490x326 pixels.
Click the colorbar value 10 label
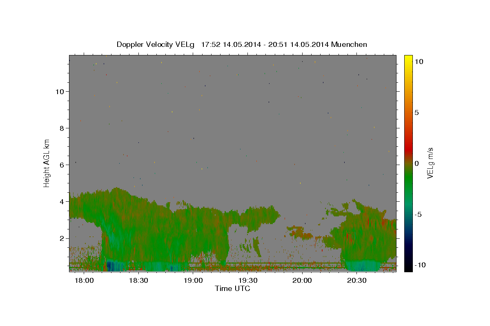(x=419, y=62)
